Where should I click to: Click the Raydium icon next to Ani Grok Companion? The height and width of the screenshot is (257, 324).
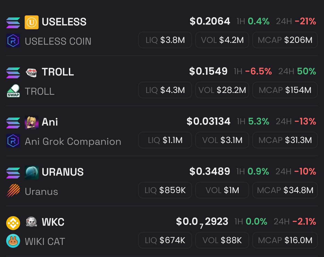tap(13, 141)
